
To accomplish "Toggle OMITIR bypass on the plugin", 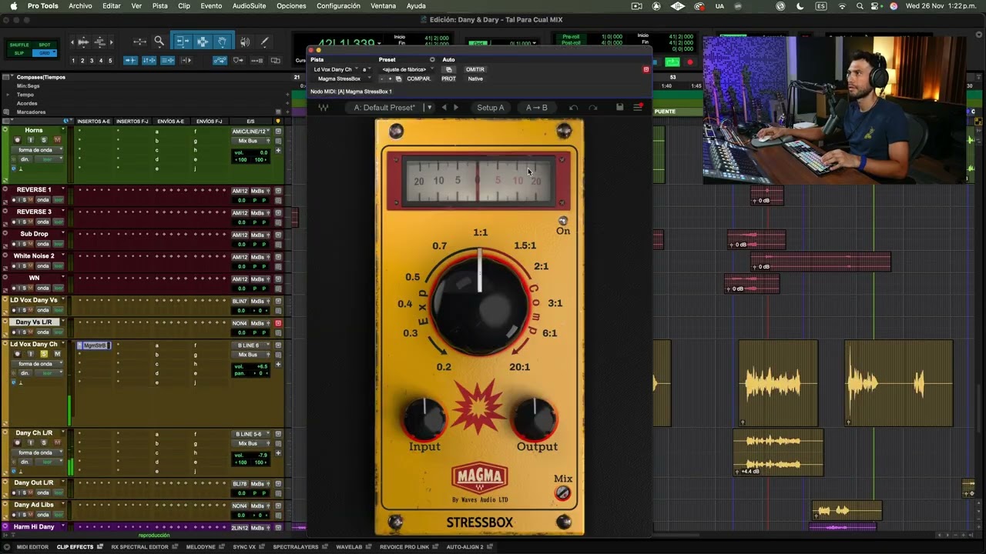I will (475, 69).
